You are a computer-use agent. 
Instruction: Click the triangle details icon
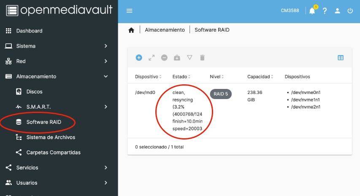point(189,58)
